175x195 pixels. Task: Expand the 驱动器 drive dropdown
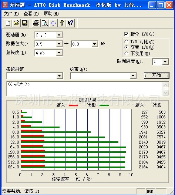pyautogui.click(x=59, y=35)
